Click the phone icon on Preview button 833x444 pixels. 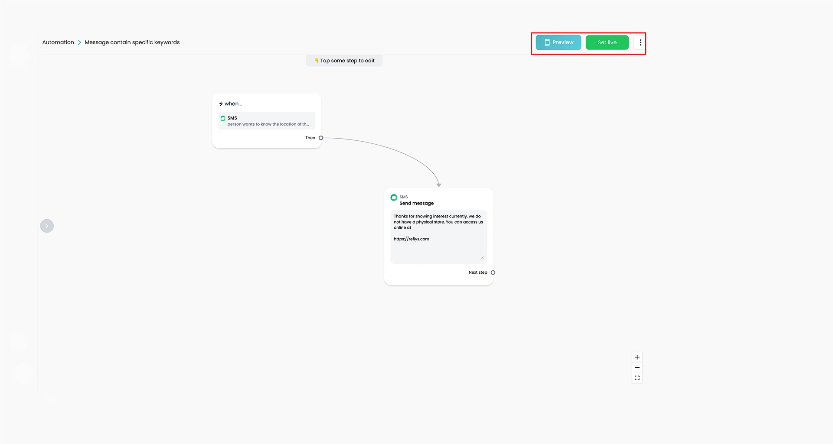(x=547, y=42)
